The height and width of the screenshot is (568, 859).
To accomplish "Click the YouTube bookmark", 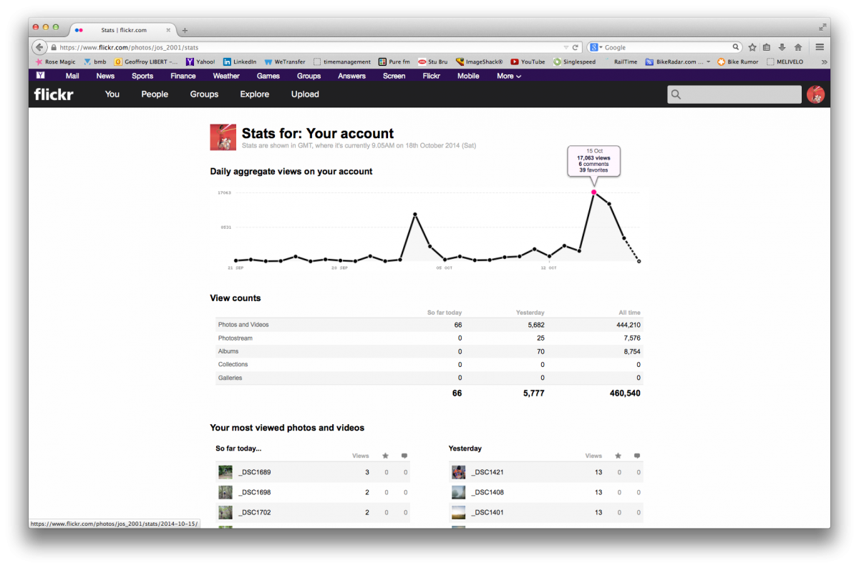I will [528, 62].
